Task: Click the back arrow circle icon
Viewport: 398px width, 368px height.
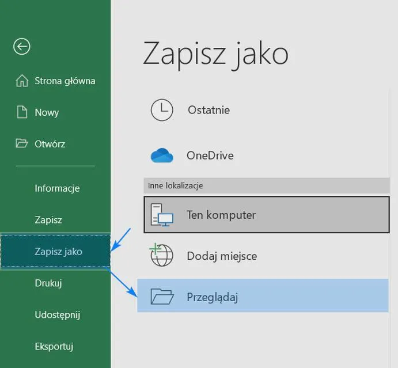Action: [x=22, y=47]
